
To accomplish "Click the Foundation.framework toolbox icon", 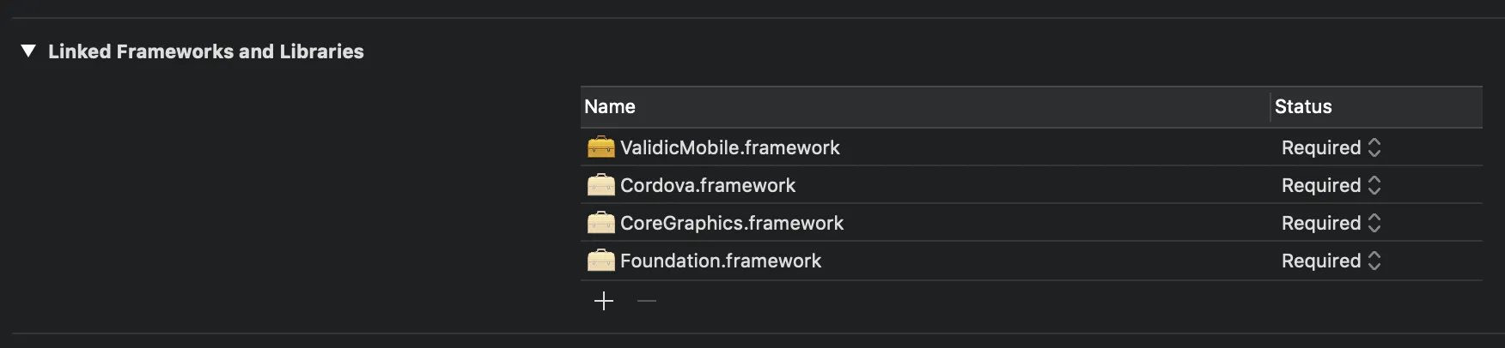I will (600, 261).
